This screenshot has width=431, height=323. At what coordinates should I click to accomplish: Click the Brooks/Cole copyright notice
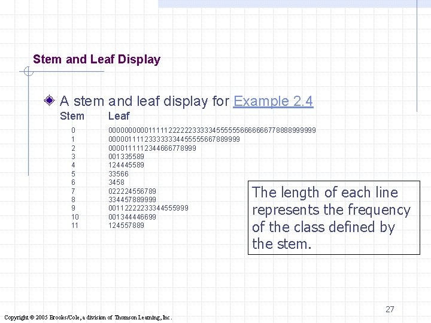(88, 318)
